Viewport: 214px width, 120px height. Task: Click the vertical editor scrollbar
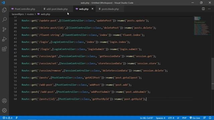213,73
